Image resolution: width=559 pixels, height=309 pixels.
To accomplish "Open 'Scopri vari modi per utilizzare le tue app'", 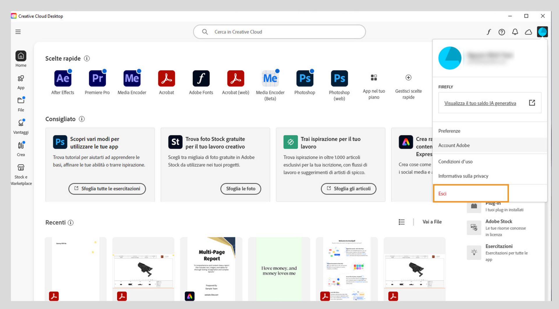I will coord(100,165).
